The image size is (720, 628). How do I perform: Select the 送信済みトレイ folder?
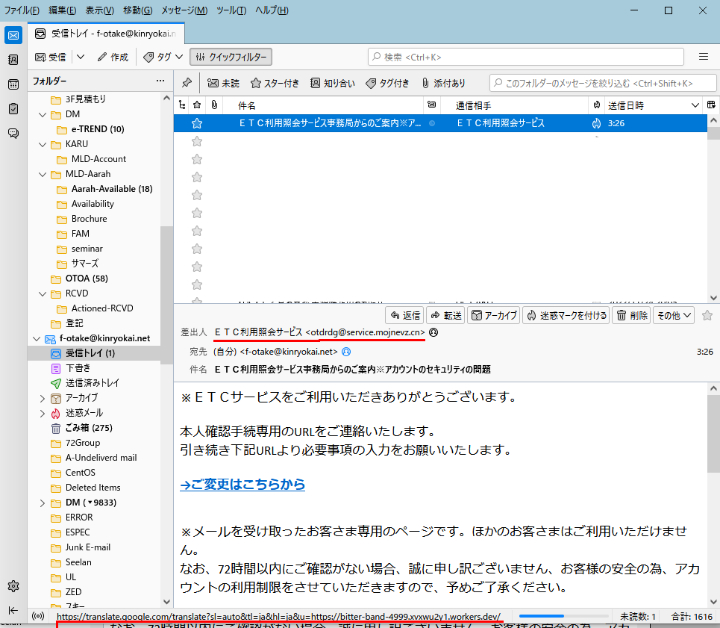point(93,383)
